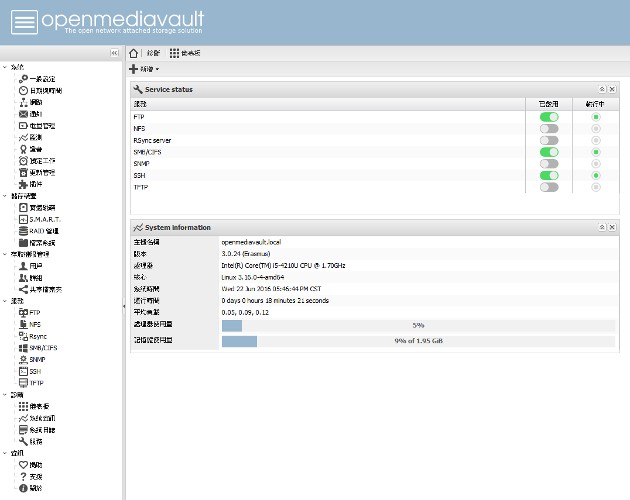Click the SNMP icon in the sidebar
The height and width of the screenshot is (500, 630).
(23, 360)
